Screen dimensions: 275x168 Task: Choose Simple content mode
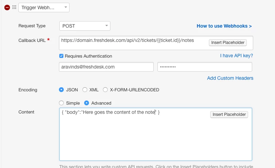(x=61, y=103)
